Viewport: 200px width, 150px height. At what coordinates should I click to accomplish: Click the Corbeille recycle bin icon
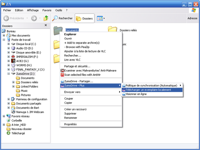click(x=9, y=120)
